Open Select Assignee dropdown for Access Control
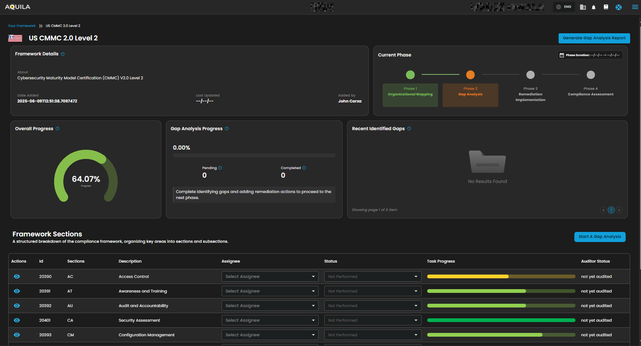 point(270,276)
